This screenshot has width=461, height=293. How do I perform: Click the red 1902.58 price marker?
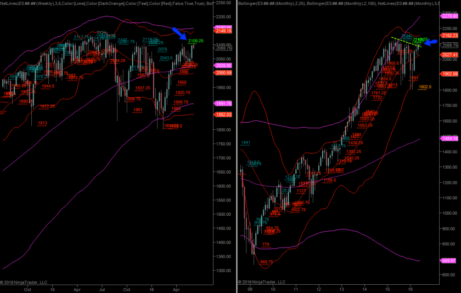click(x=449, y=74)
